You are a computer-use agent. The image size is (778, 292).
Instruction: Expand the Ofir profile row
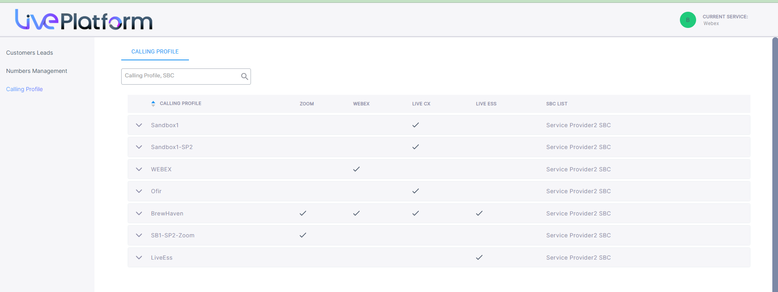139,191
